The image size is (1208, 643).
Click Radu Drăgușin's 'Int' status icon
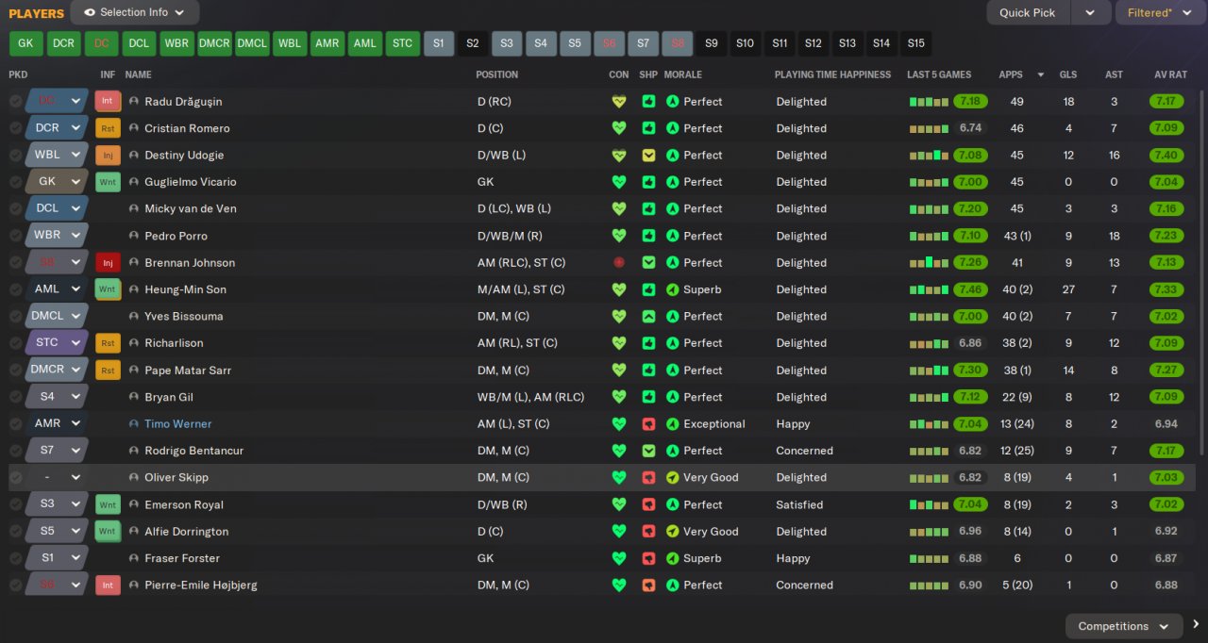tap(108, 101)
